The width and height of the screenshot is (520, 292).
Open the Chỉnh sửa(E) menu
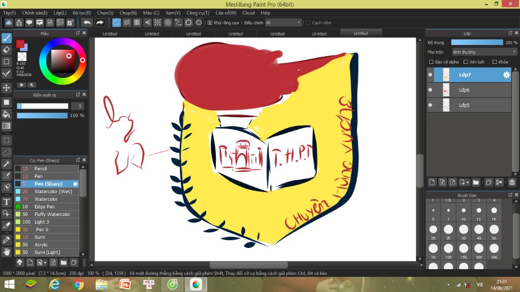(35, 13)
